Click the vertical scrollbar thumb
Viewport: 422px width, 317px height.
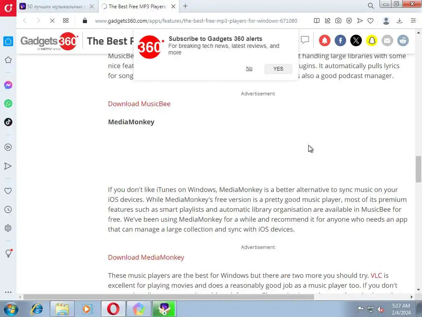pos(419,169)
